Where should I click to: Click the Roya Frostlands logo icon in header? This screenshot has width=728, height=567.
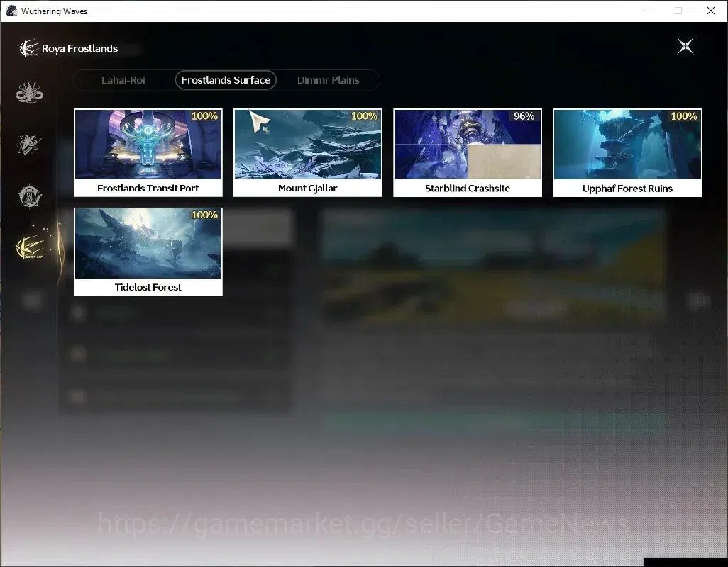(29, 48)
